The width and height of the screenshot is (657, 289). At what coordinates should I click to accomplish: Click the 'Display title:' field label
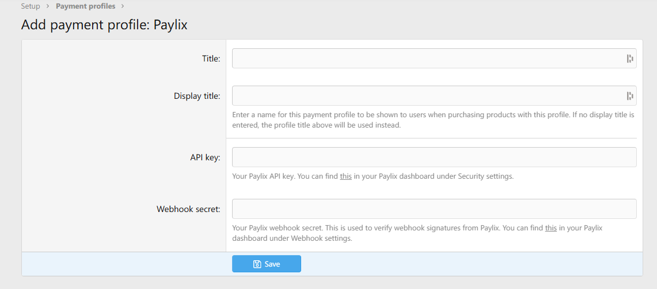pos(197,96)
